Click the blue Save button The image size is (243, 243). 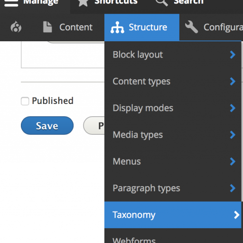tap(47, 126)
